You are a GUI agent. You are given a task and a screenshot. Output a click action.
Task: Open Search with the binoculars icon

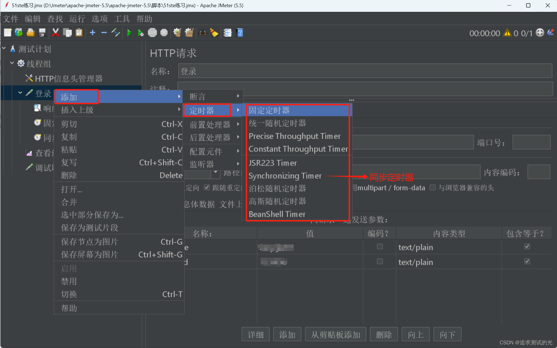coord(202,33)
